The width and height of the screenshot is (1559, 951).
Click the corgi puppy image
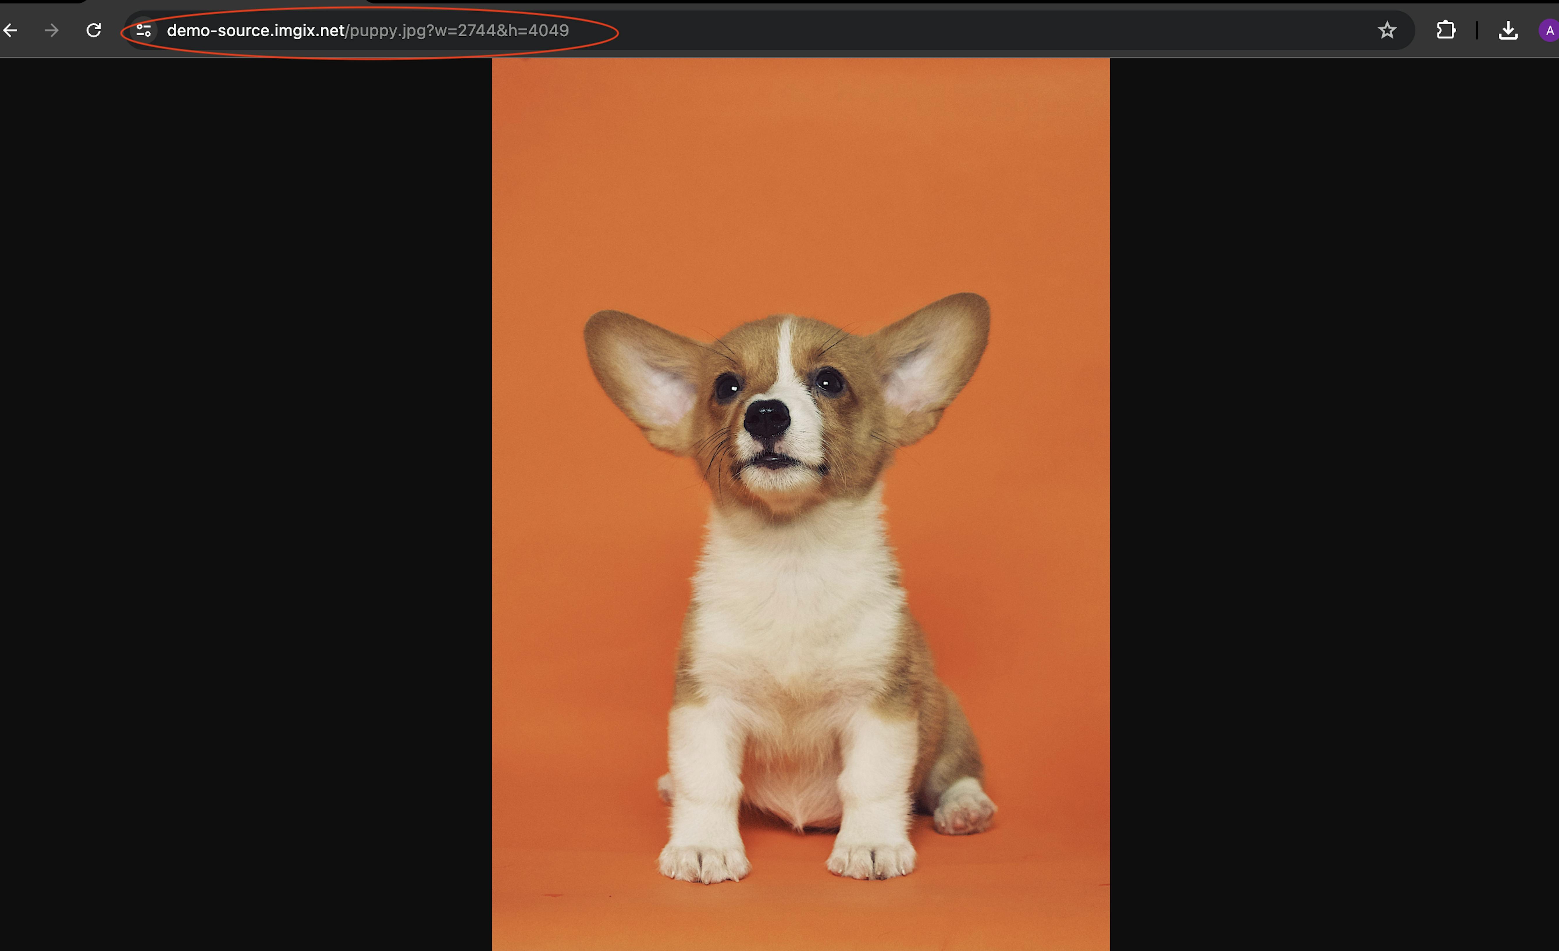[x=800, y=504]
